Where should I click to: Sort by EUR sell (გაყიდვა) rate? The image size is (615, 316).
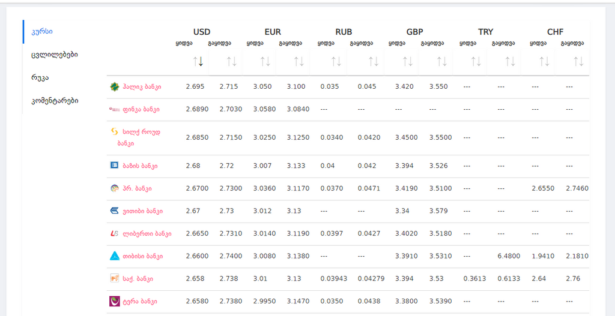298,61
